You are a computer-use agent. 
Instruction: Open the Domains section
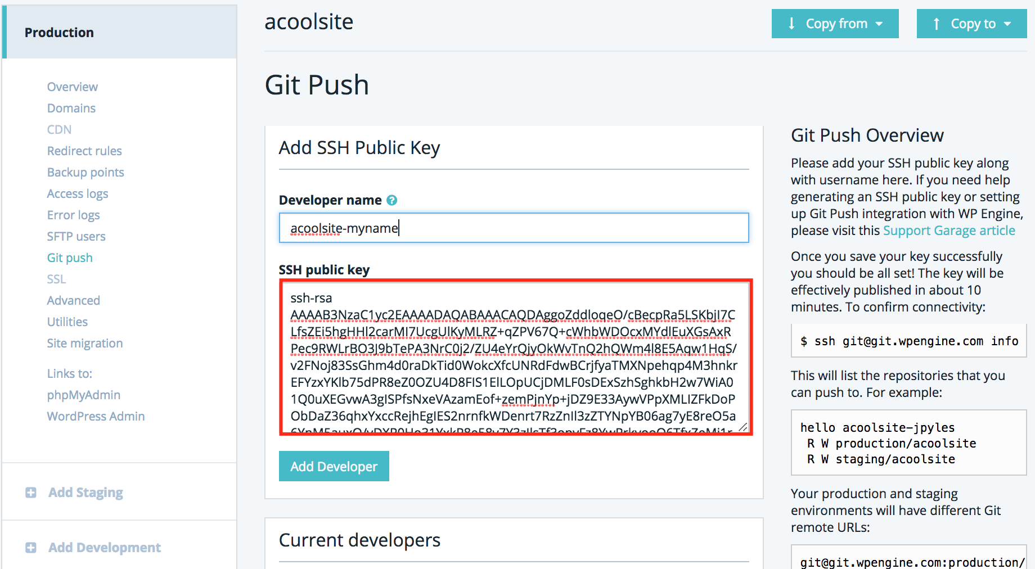[x=71, y=108]
